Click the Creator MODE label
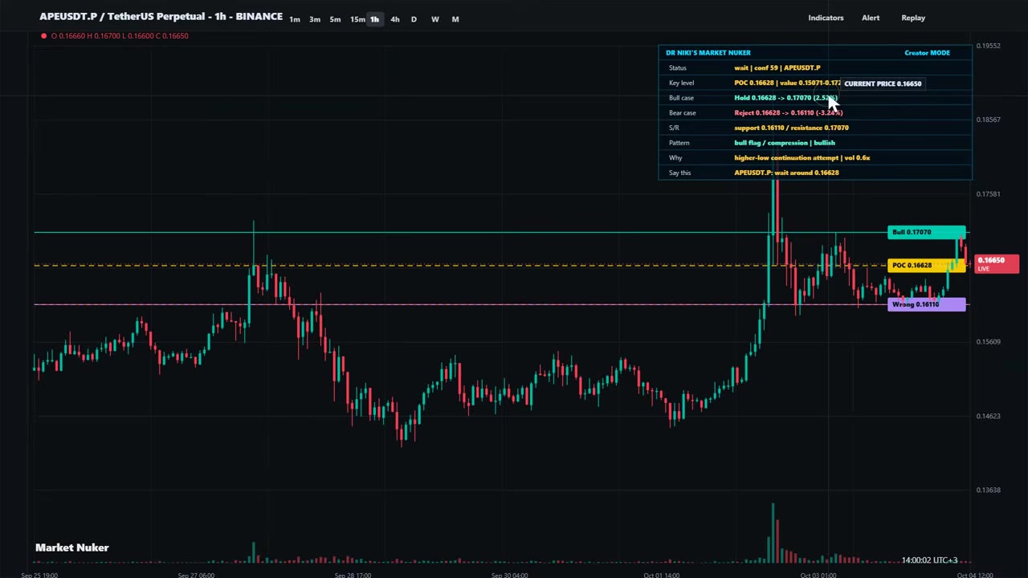 (x=927, y=53)
